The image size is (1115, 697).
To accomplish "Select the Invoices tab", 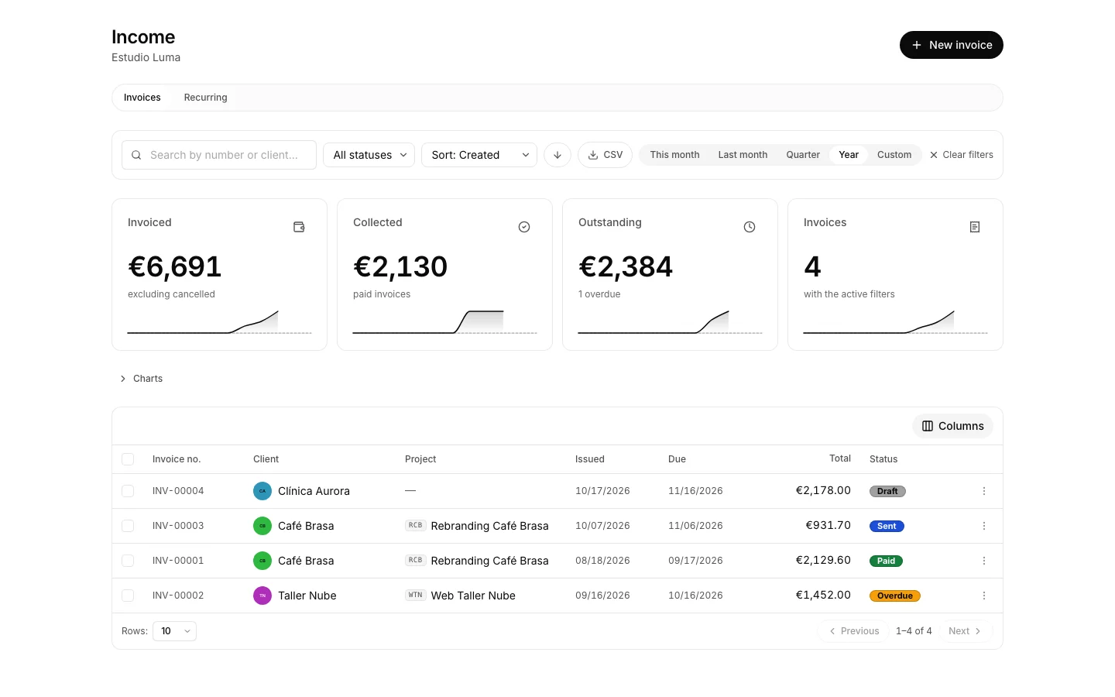I will (142, 98).
